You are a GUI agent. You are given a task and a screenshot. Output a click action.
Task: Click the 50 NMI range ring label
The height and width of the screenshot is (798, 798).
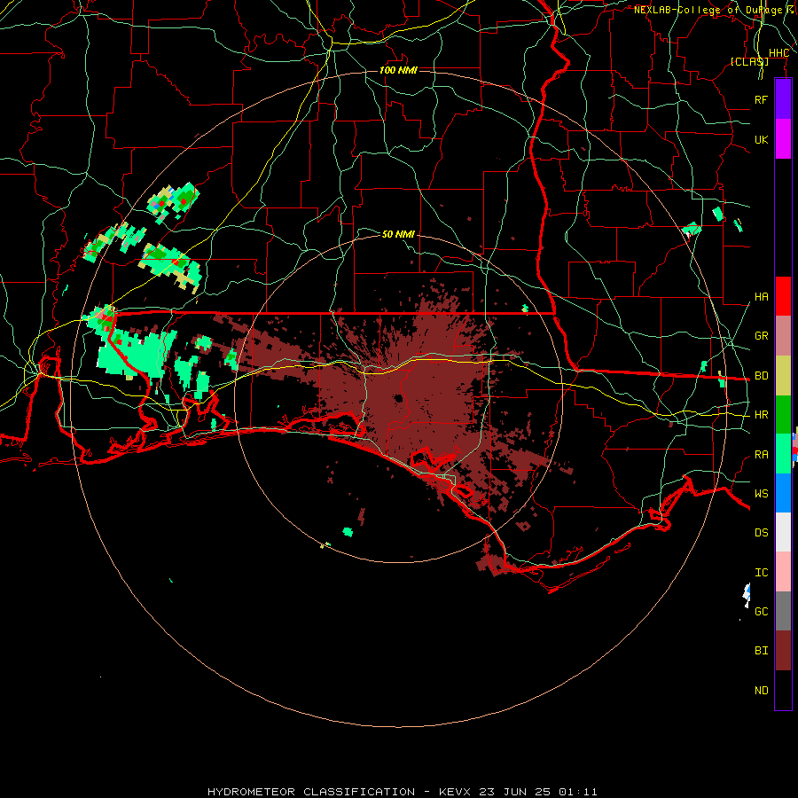398,234
